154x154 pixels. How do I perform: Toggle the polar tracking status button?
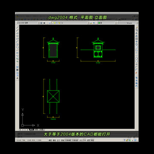62,140
